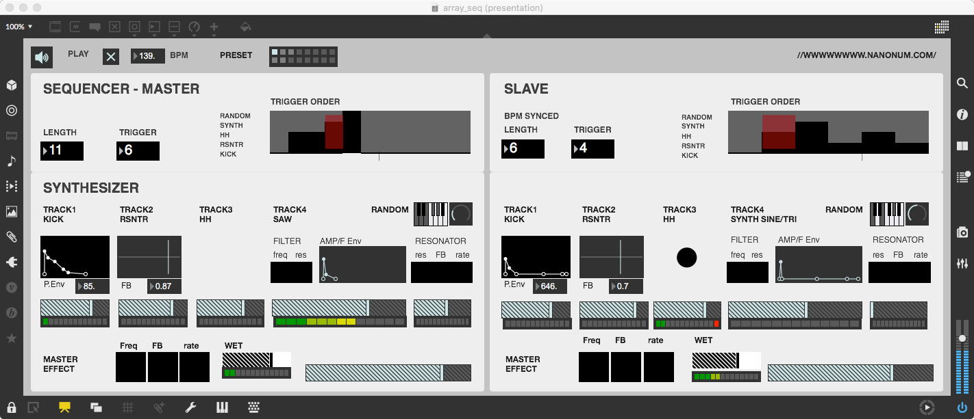The height and width of the screenshot is (419, 974).
Task: Open the Max Console list icon
Action: pyautogui.click(x=962, y=176)
